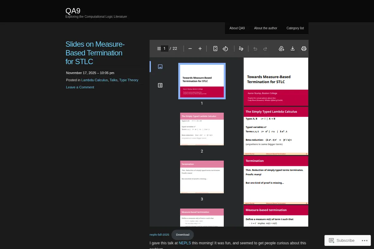Viewport: 374px width, 249px height.
Task: Click Leave a Comment link
Action: click(80, 87)
